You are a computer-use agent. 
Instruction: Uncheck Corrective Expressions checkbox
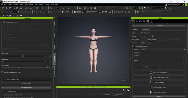click(133, 46)
